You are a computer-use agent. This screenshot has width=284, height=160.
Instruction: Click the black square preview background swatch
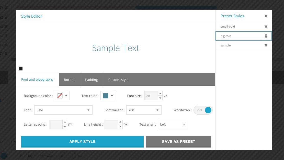pos(21,68)
